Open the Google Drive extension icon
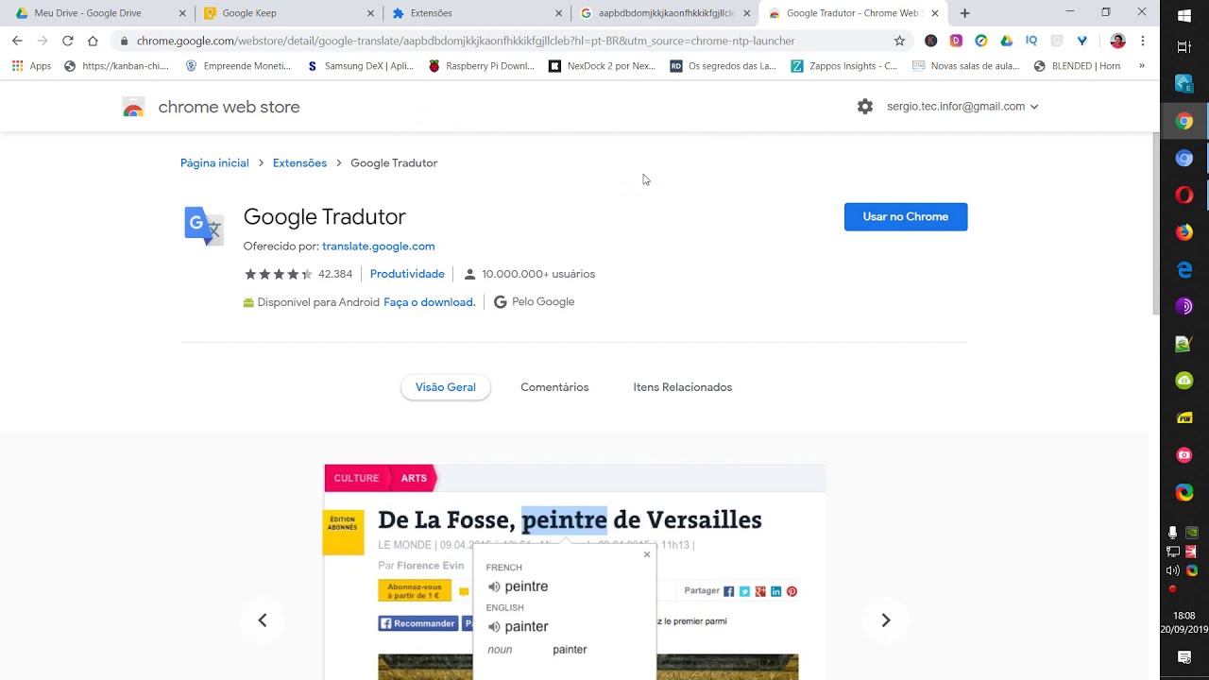The width and height of the screenshot is (1209, 680). point(1007,41)
